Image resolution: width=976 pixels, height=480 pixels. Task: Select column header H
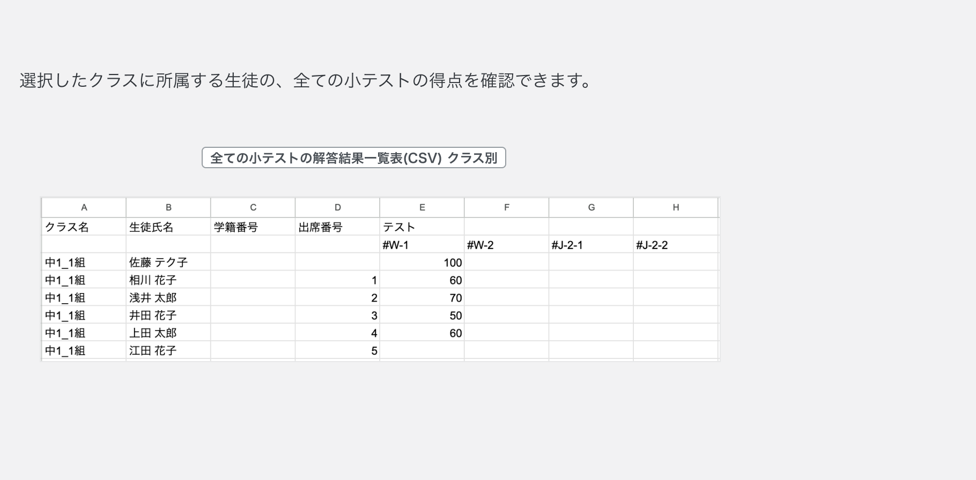coord(675,207)
